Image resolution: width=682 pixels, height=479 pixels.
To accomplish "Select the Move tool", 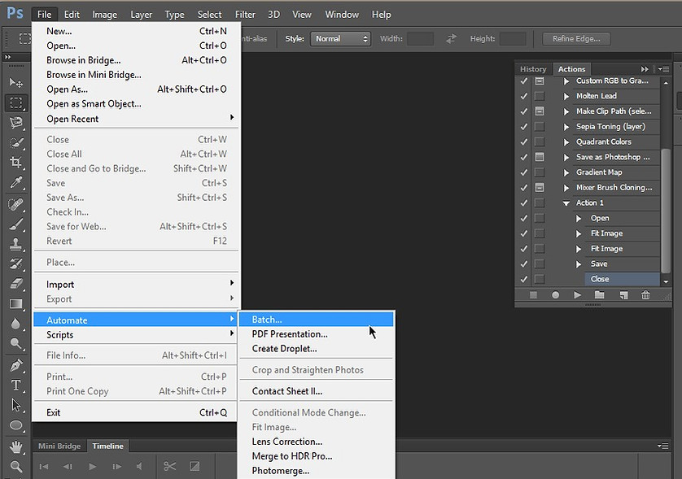I will pyautogui.click(x=16, y=83).
